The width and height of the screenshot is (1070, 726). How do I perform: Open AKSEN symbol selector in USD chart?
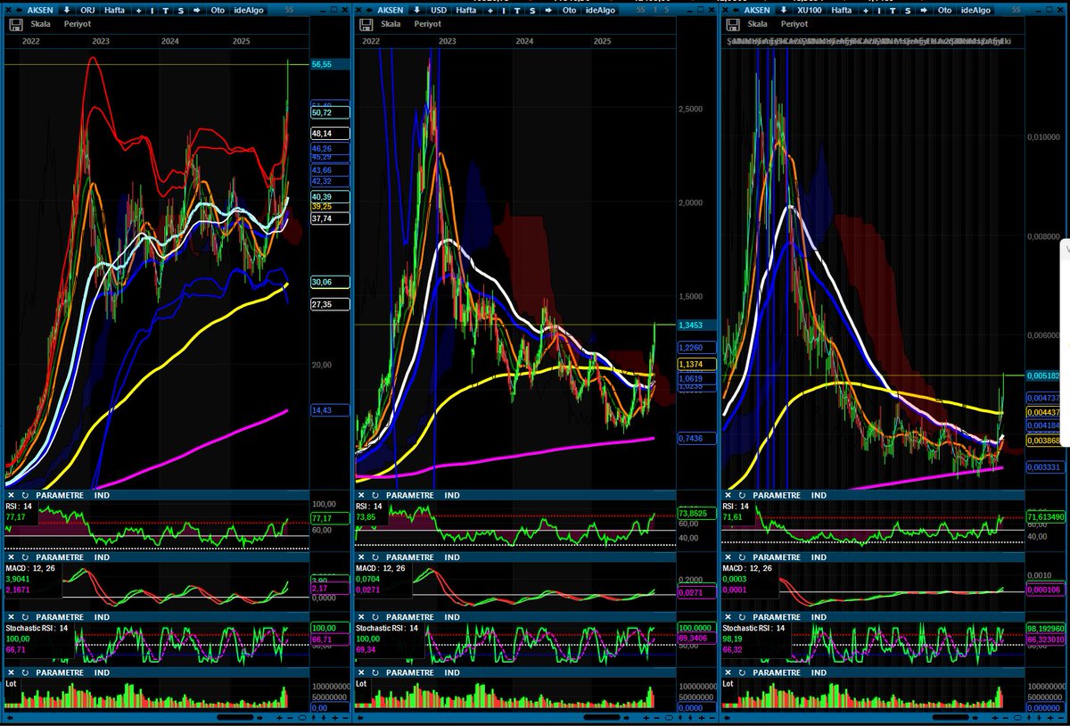coord(391,10)
